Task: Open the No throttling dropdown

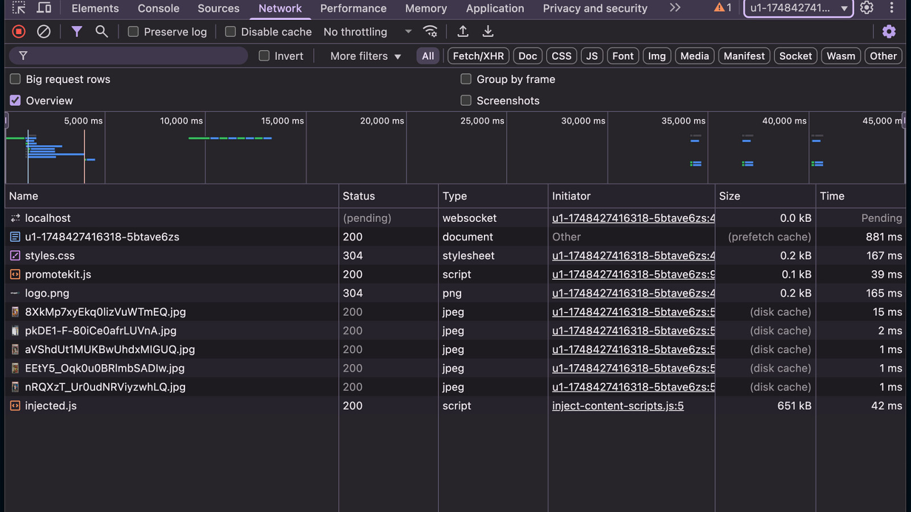Action: coord(367,32)
